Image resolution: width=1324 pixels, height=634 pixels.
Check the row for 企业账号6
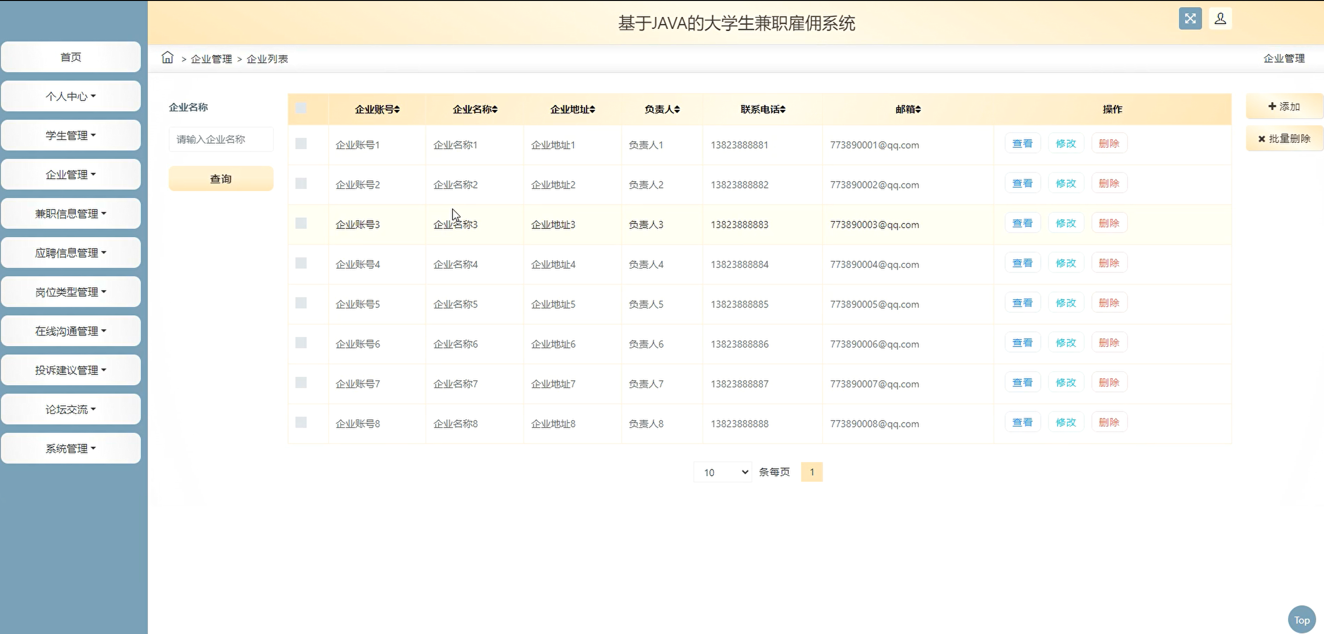click(301, 342)
